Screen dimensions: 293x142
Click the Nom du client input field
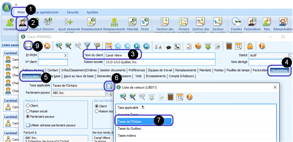[x=159, y=55]
